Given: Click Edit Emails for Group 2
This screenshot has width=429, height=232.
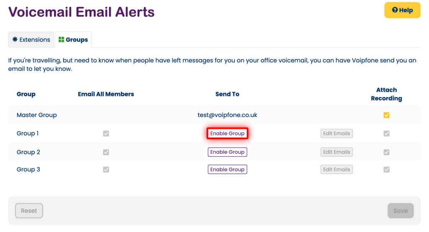Looking at the screenshot, I should [x=336, y=152].
